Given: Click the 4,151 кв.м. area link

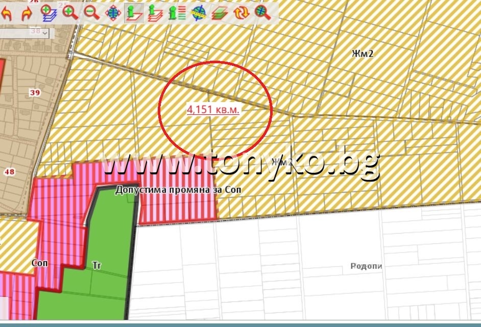Looking at the screenshot, I should click(x=214, y=108).
